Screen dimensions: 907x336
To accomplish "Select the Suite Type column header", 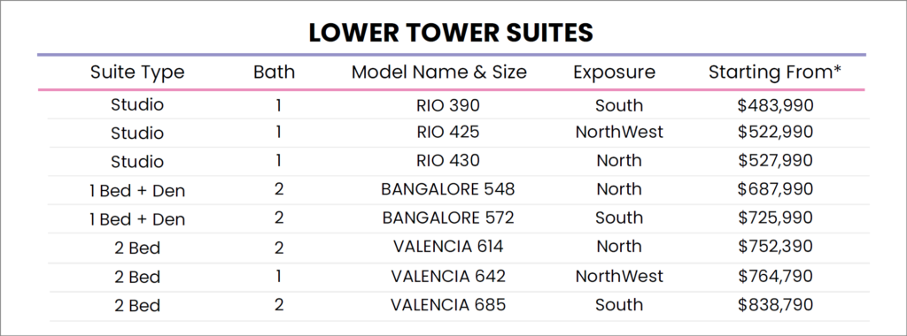I will tap(137, 73).
